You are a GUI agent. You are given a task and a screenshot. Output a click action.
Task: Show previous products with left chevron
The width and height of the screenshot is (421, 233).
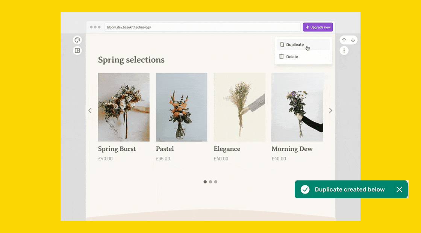click(x=90, y=110)
